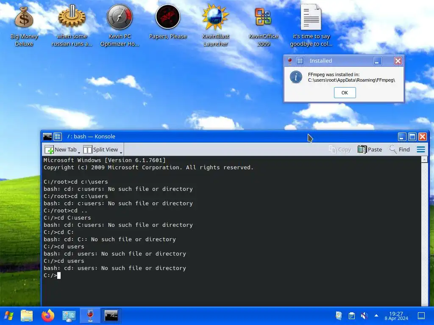Image resolution: width=434 pixels, height=325 pixels.
Task: Click the 'Copyright (c) 2009 Microsoft Corporation' line
Action: click(x=148, y=168)
